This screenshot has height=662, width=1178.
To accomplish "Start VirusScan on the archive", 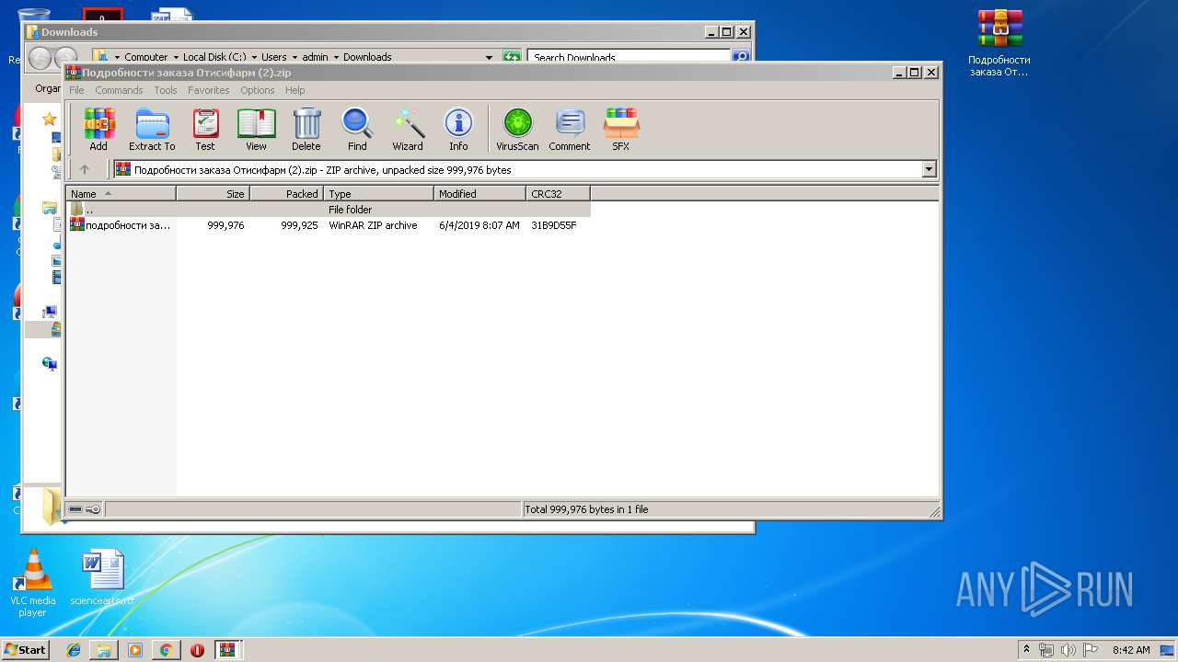I will 517,130.
